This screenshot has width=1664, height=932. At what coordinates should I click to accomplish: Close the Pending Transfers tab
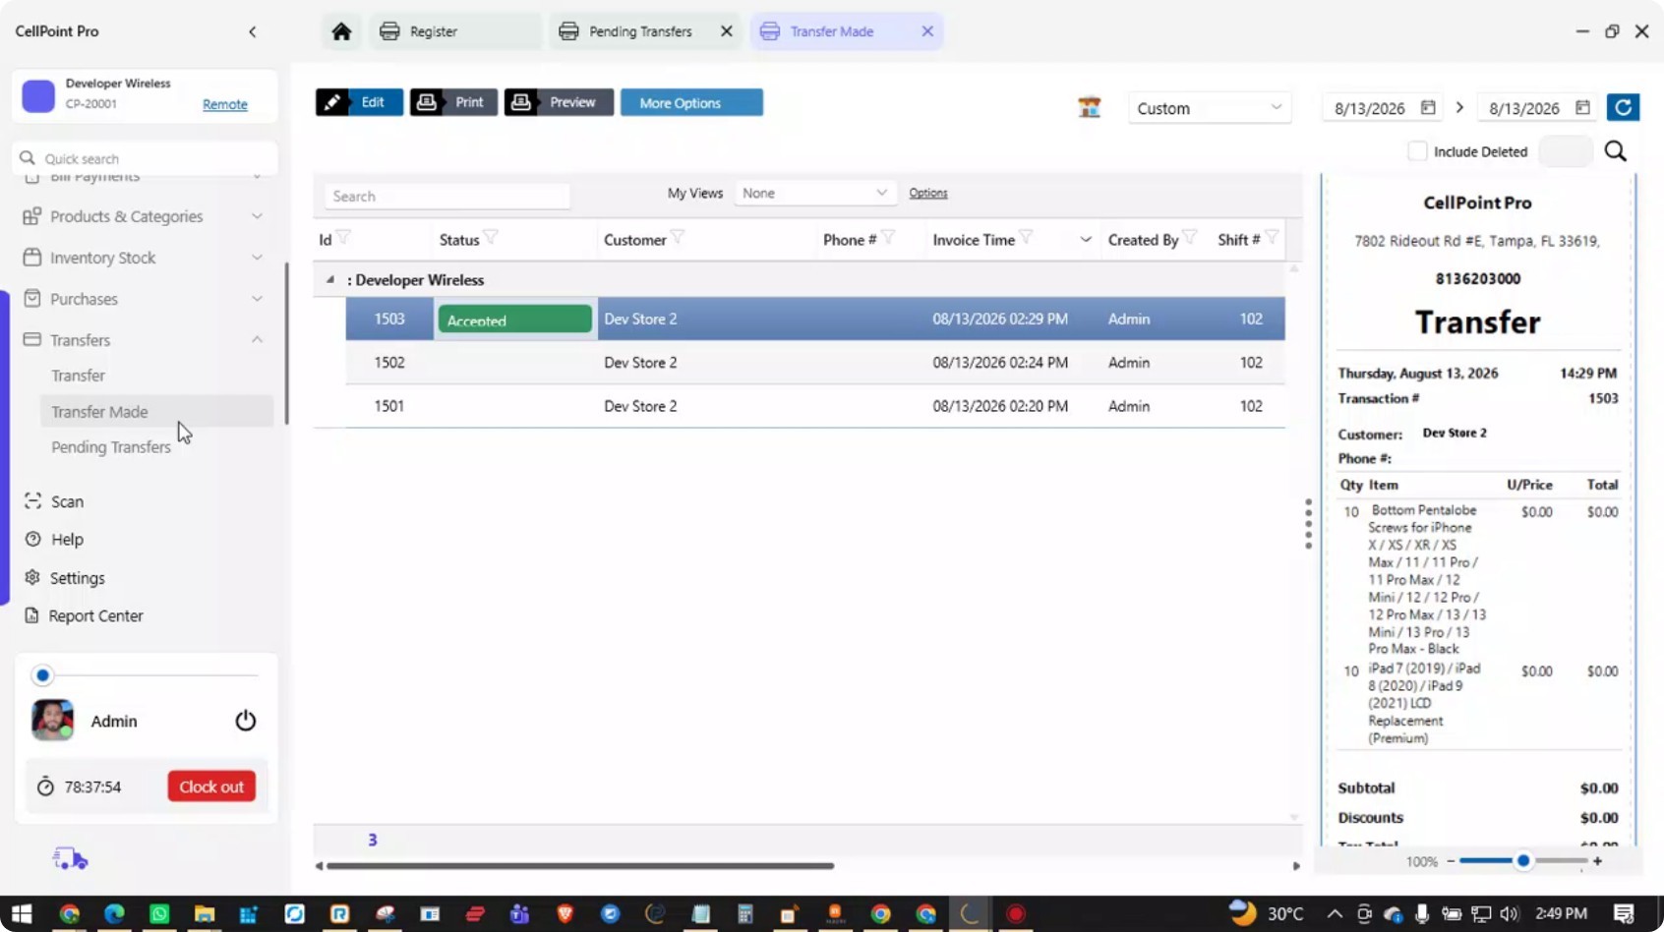point(726,31)
